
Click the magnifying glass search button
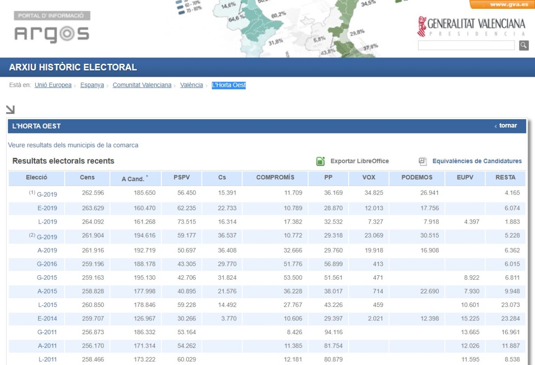pos(523,46)
